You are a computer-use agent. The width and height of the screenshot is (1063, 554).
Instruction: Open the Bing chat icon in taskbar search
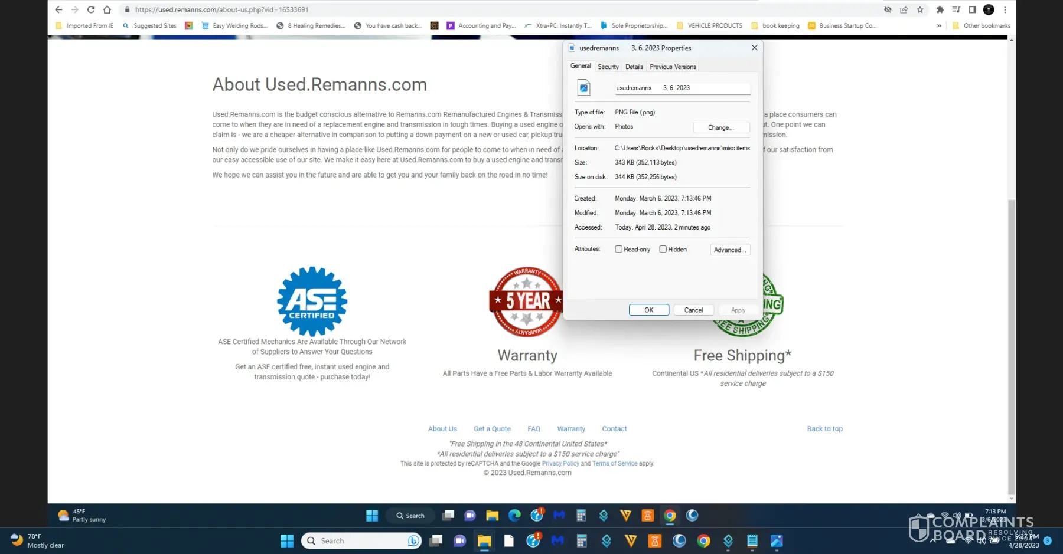click(413, 540)
